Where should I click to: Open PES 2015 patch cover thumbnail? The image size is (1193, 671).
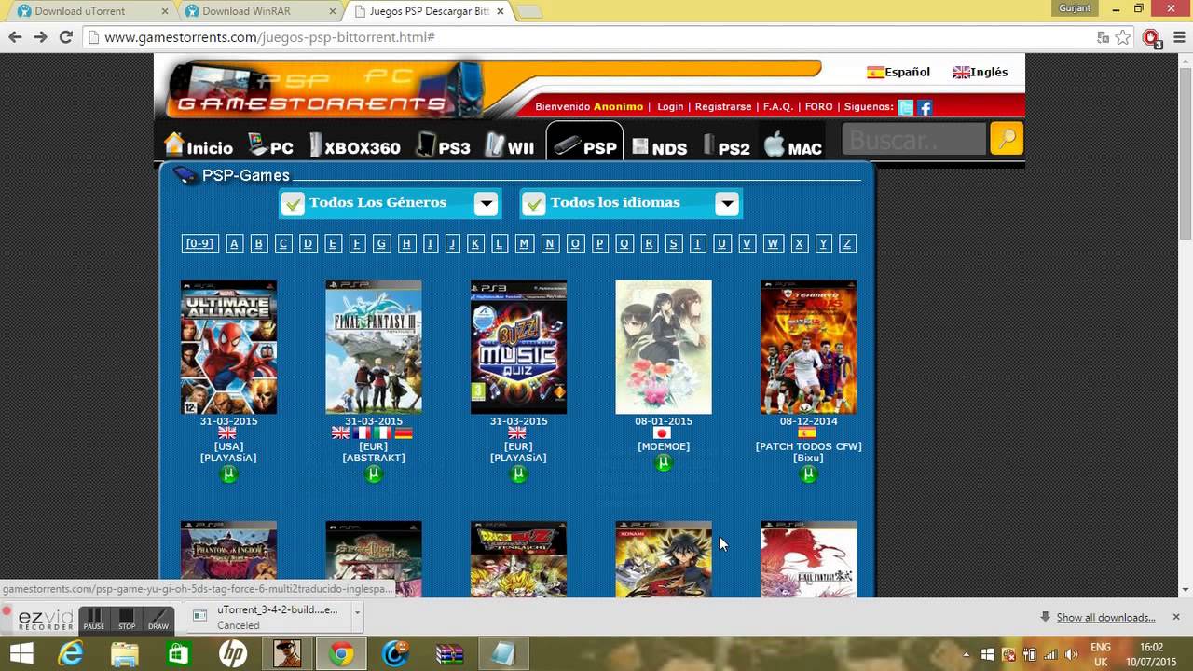click(x=808, y=347)
